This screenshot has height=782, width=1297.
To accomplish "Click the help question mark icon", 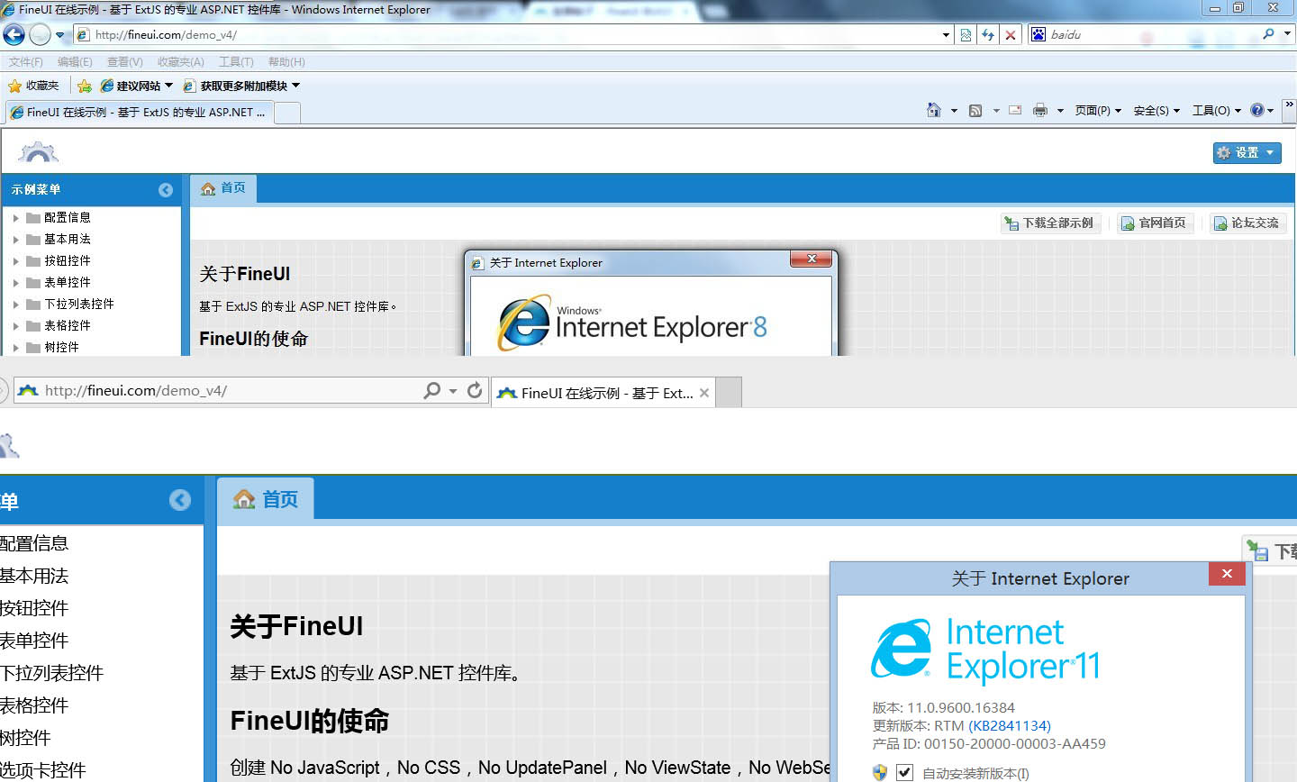I will click(x=1257, y=110).
